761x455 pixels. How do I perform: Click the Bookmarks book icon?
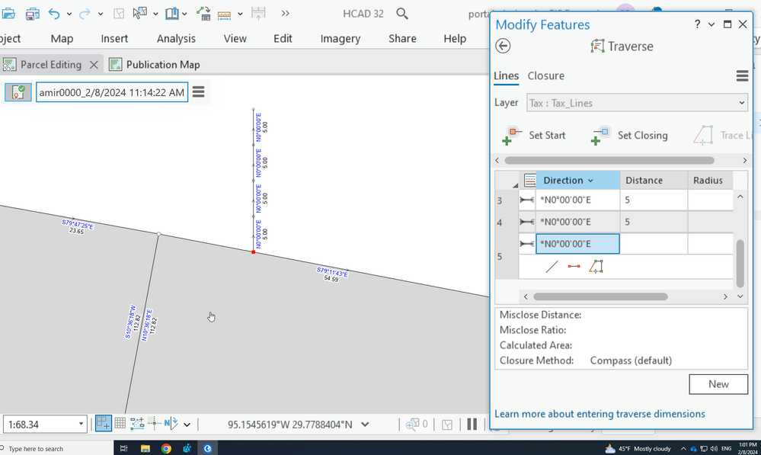point(172,13)
